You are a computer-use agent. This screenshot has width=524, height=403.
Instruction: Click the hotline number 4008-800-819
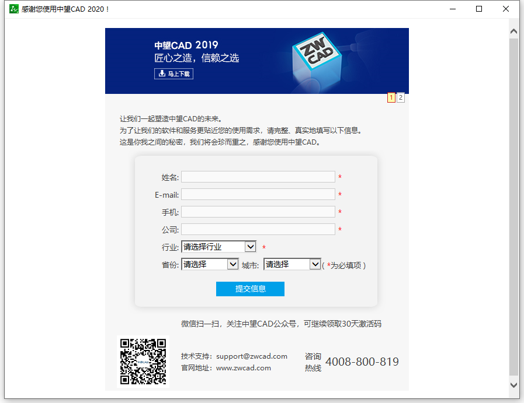pyautogui.click(x=362, y=362)
